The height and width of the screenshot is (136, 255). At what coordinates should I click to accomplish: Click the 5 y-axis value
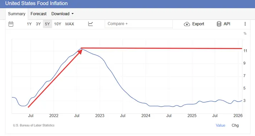point(244,88)
